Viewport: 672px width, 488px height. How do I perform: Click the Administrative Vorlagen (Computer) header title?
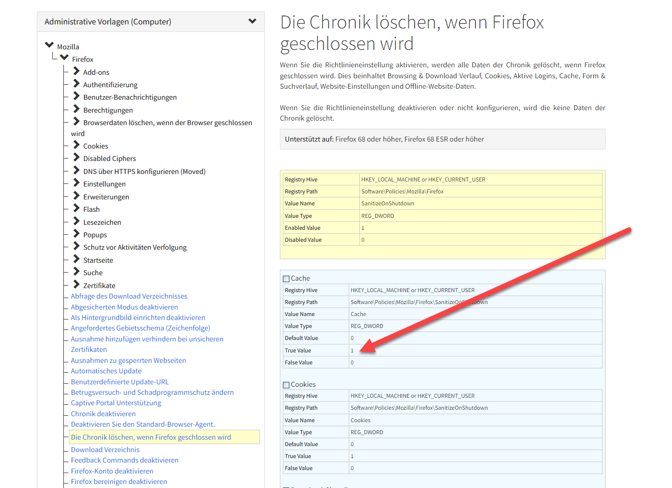tap(108, 21)
